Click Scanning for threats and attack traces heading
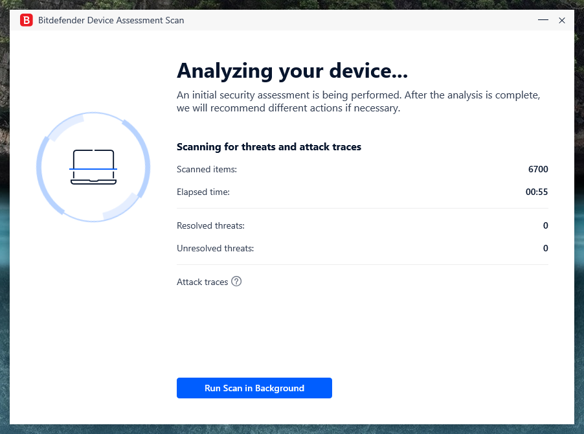The width and height of the screenshot is (584, 434). tap(269, 147)
